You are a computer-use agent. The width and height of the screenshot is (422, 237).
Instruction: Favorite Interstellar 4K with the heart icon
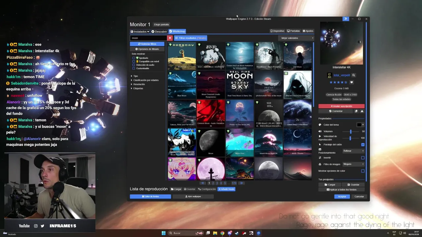(x=351, y=82)
